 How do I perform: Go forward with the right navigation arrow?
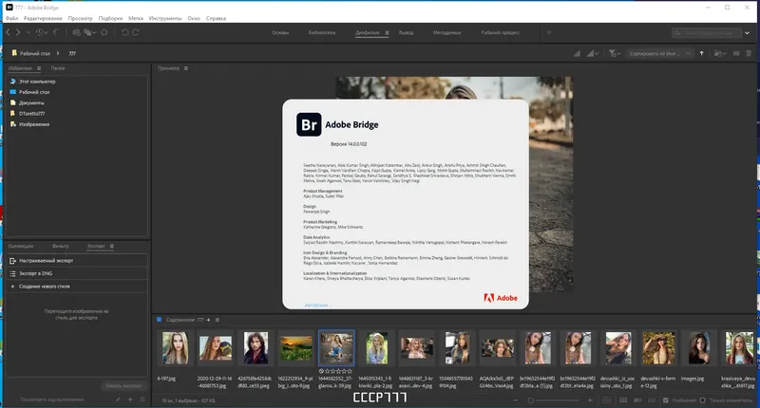click(18, 32)
